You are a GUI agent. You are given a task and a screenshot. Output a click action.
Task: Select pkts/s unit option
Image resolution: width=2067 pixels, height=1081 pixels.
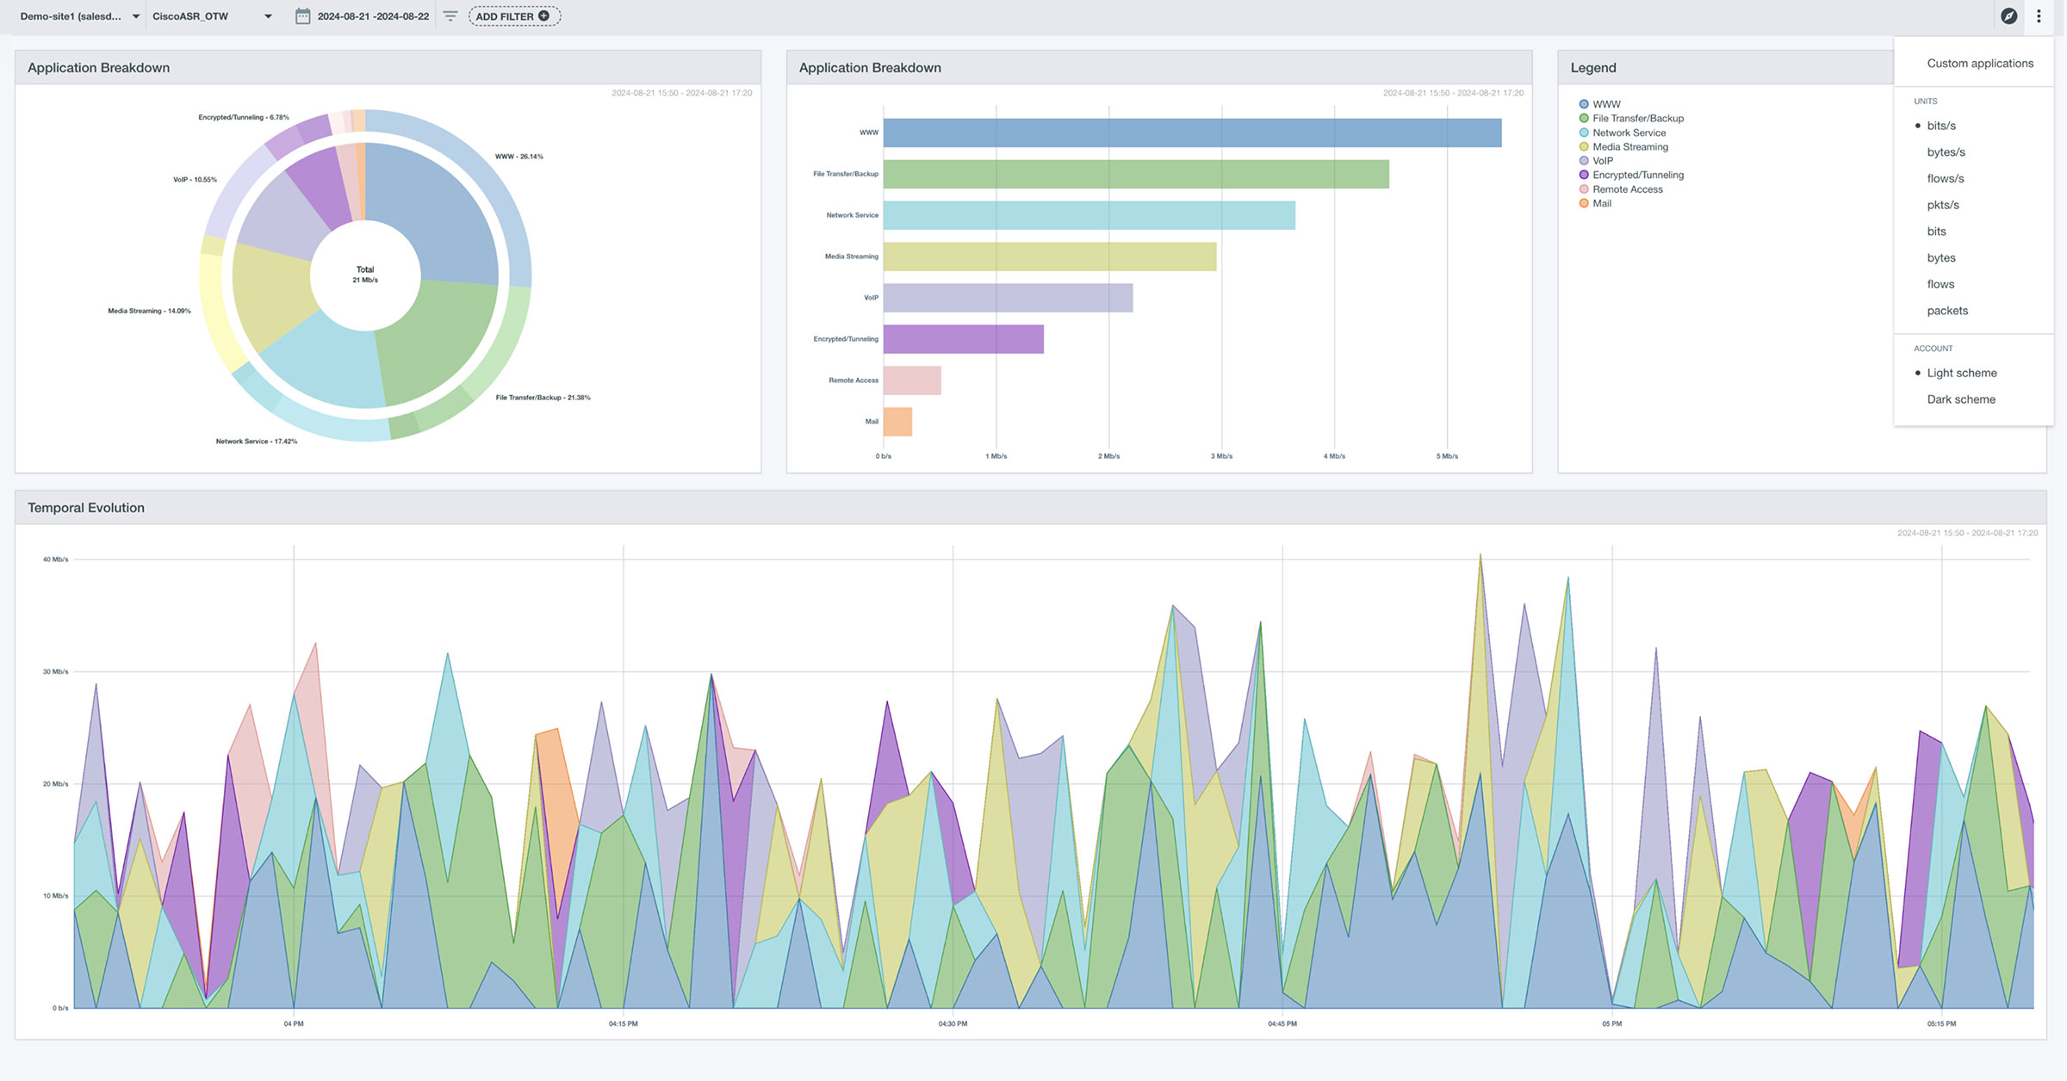pyautogui.click(x=1943, y=205)
